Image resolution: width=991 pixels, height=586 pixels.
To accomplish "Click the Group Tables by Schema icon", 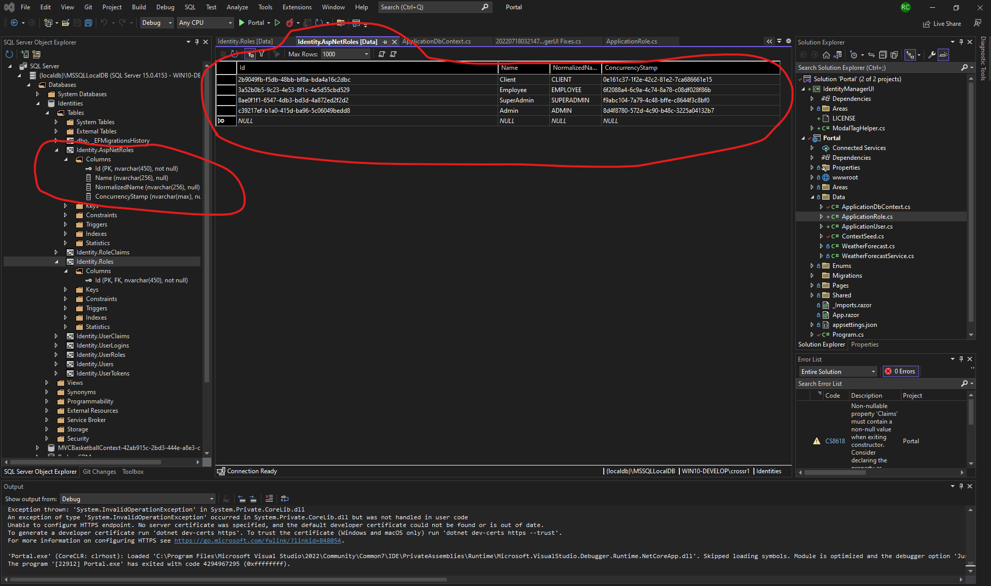I will (x=36, y=54).
